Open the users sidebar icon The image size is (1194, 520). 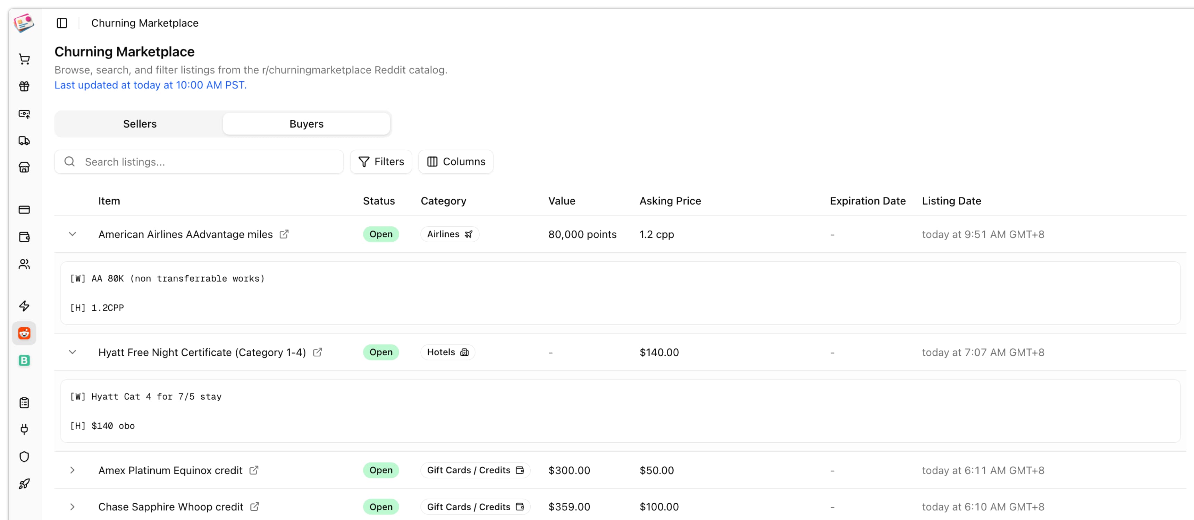[x=24, y=264]
